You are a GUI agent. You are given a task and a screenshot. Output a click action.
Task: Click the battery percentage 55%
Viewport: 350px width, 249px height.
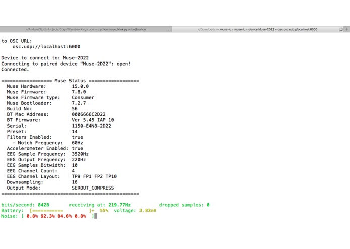[104, 211]
